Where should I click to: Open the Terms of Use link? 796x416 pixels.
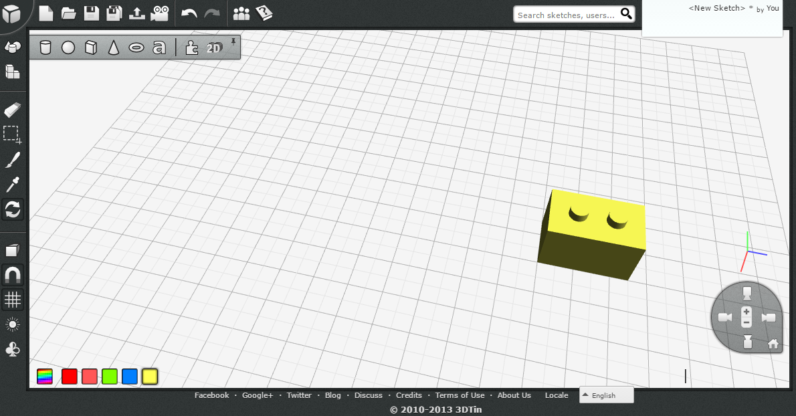pos(460,395)
